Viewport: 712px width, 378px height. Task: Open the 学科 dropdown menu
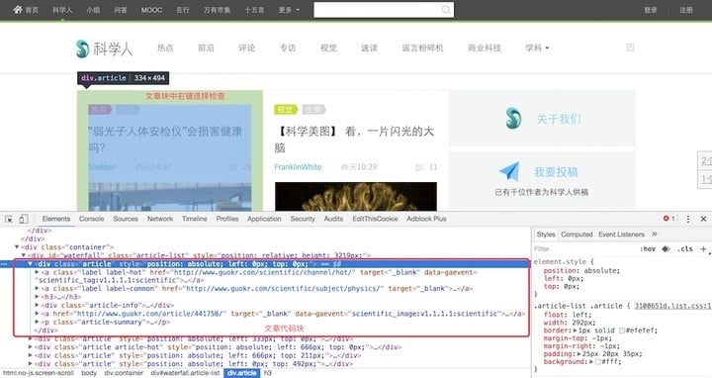(x=537, y=47)
